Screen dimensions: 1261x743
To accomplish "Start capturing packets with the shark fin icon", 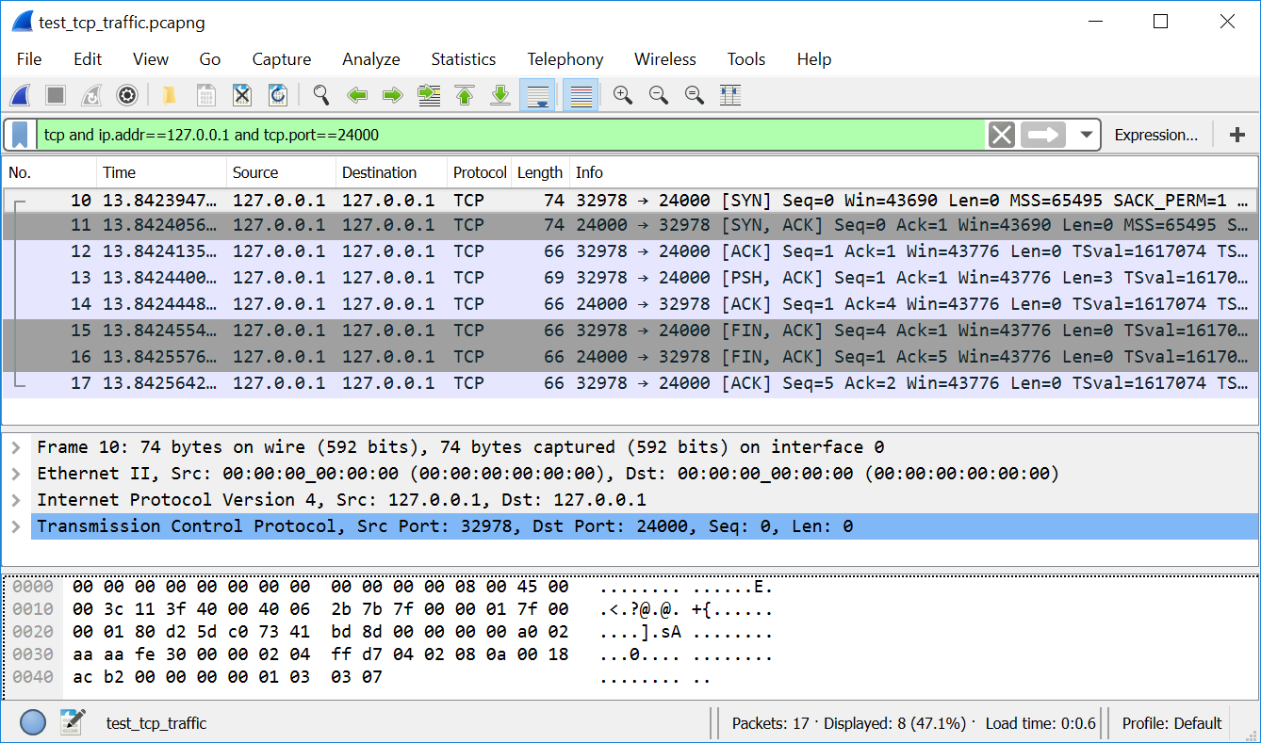I will pyautogui.click(x=21, y=95).
